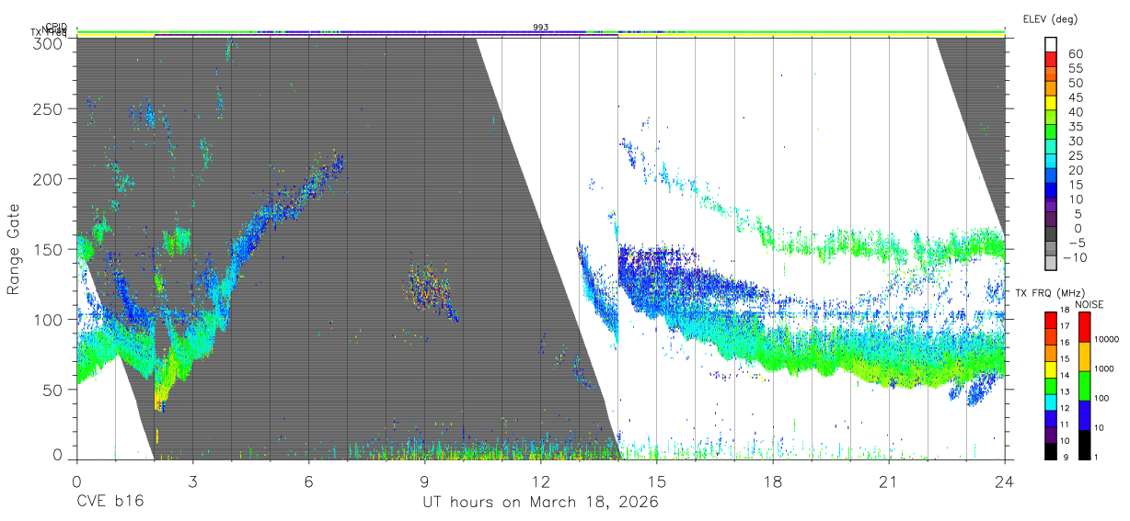
Task: Click the 'UT hours on March 18, 2026' label
Action: 540,503
